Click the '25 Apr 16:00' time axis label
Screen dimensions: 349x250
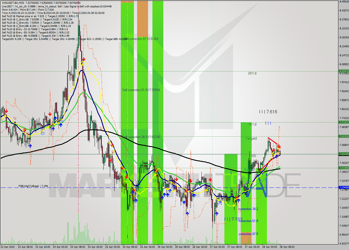pyautogui.click(x=148, y=247)
